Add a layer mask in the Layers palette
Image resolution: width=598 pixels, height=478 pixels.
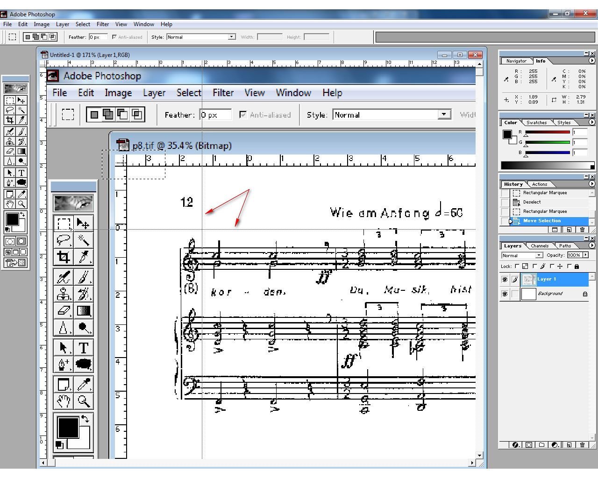click(x=529, y=445)
